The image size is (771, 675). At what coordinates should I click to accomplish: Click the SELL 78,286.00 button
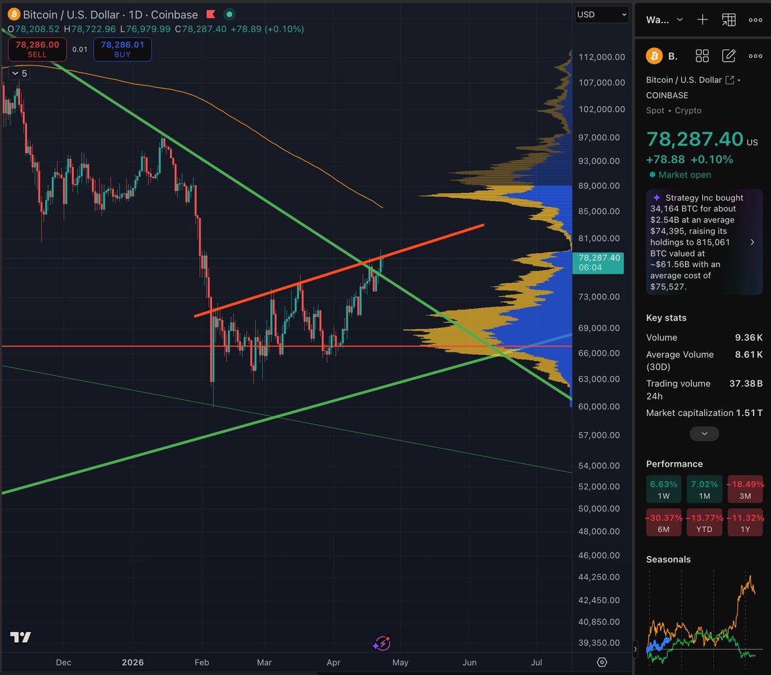click(x=37, y=50)
